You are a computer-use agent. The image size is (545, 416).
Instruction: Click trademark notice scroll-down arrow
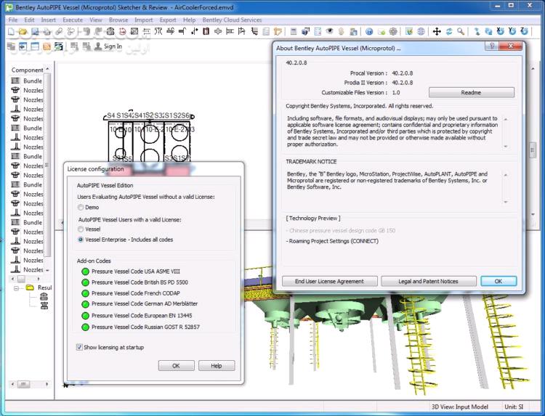click(506, 202)
